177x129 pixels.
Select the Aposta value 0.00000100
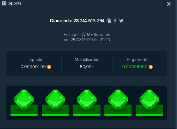33,67
